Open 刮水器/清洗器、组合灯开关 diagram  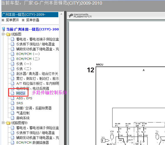pos(37,74)
